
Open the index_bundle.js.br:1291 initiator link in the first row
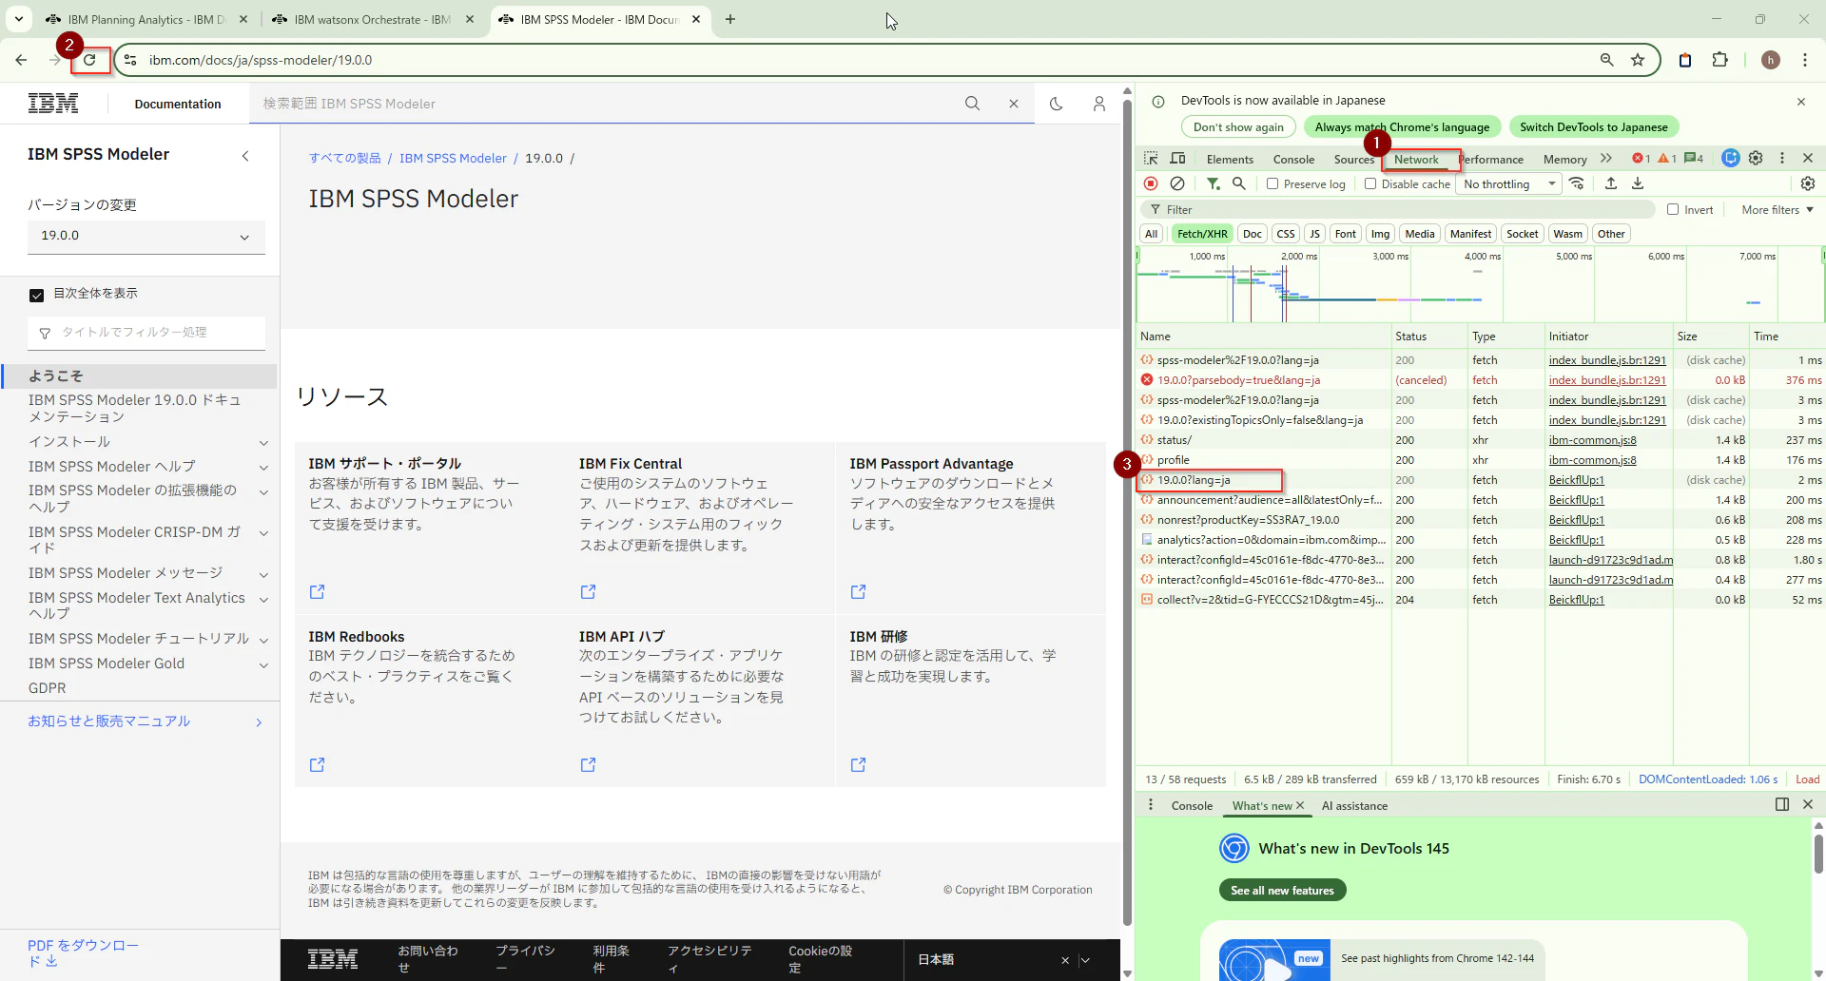tap(1607, 360)
